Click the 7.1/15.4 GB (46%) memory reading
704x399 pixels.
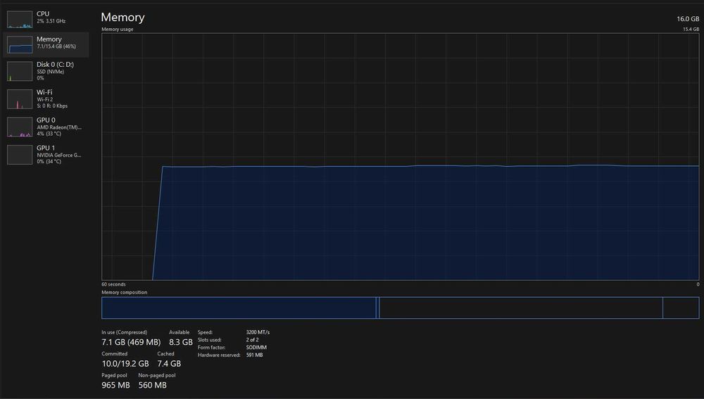tap(56, 46)
